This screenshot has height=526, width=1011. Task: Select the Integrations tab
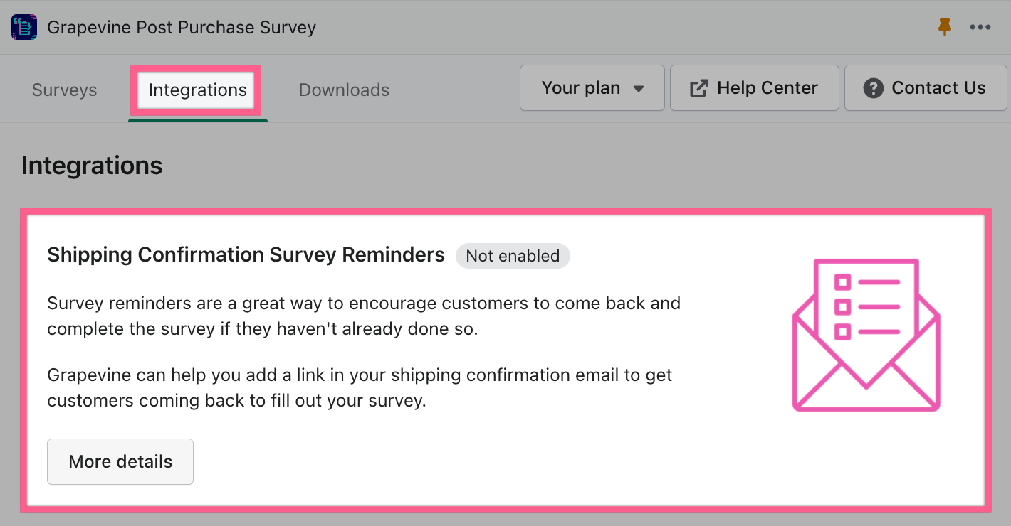tap(197, 90)
